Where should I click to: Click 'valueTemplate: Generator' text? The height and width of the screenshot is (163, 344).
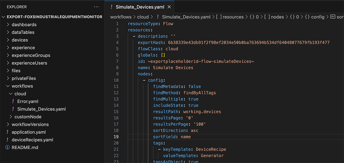pos(193,156)
